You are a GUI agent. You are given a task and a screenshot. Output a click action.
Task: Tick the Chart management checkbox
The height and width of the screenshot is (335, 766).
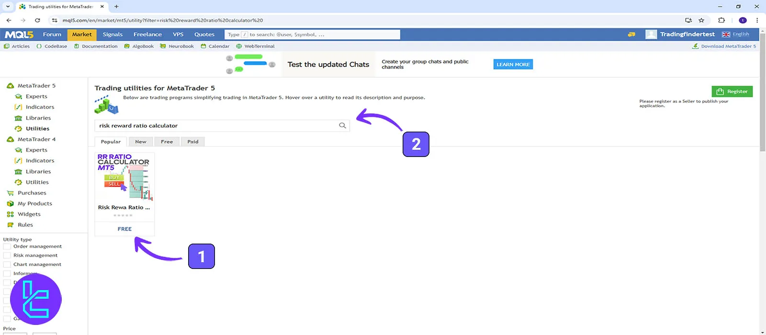pos(7,264)
